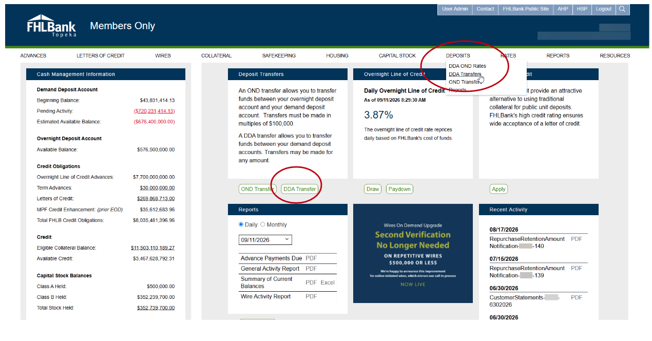The image size is (652, 341).
Task: Open the CustomerStatements PDF link
Action: coord(577,297)
